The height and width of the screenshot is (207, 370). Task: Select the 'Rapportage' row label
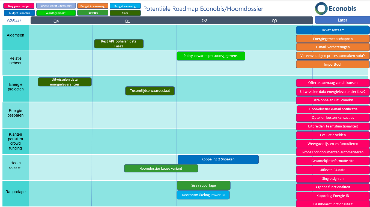[16, 193]
